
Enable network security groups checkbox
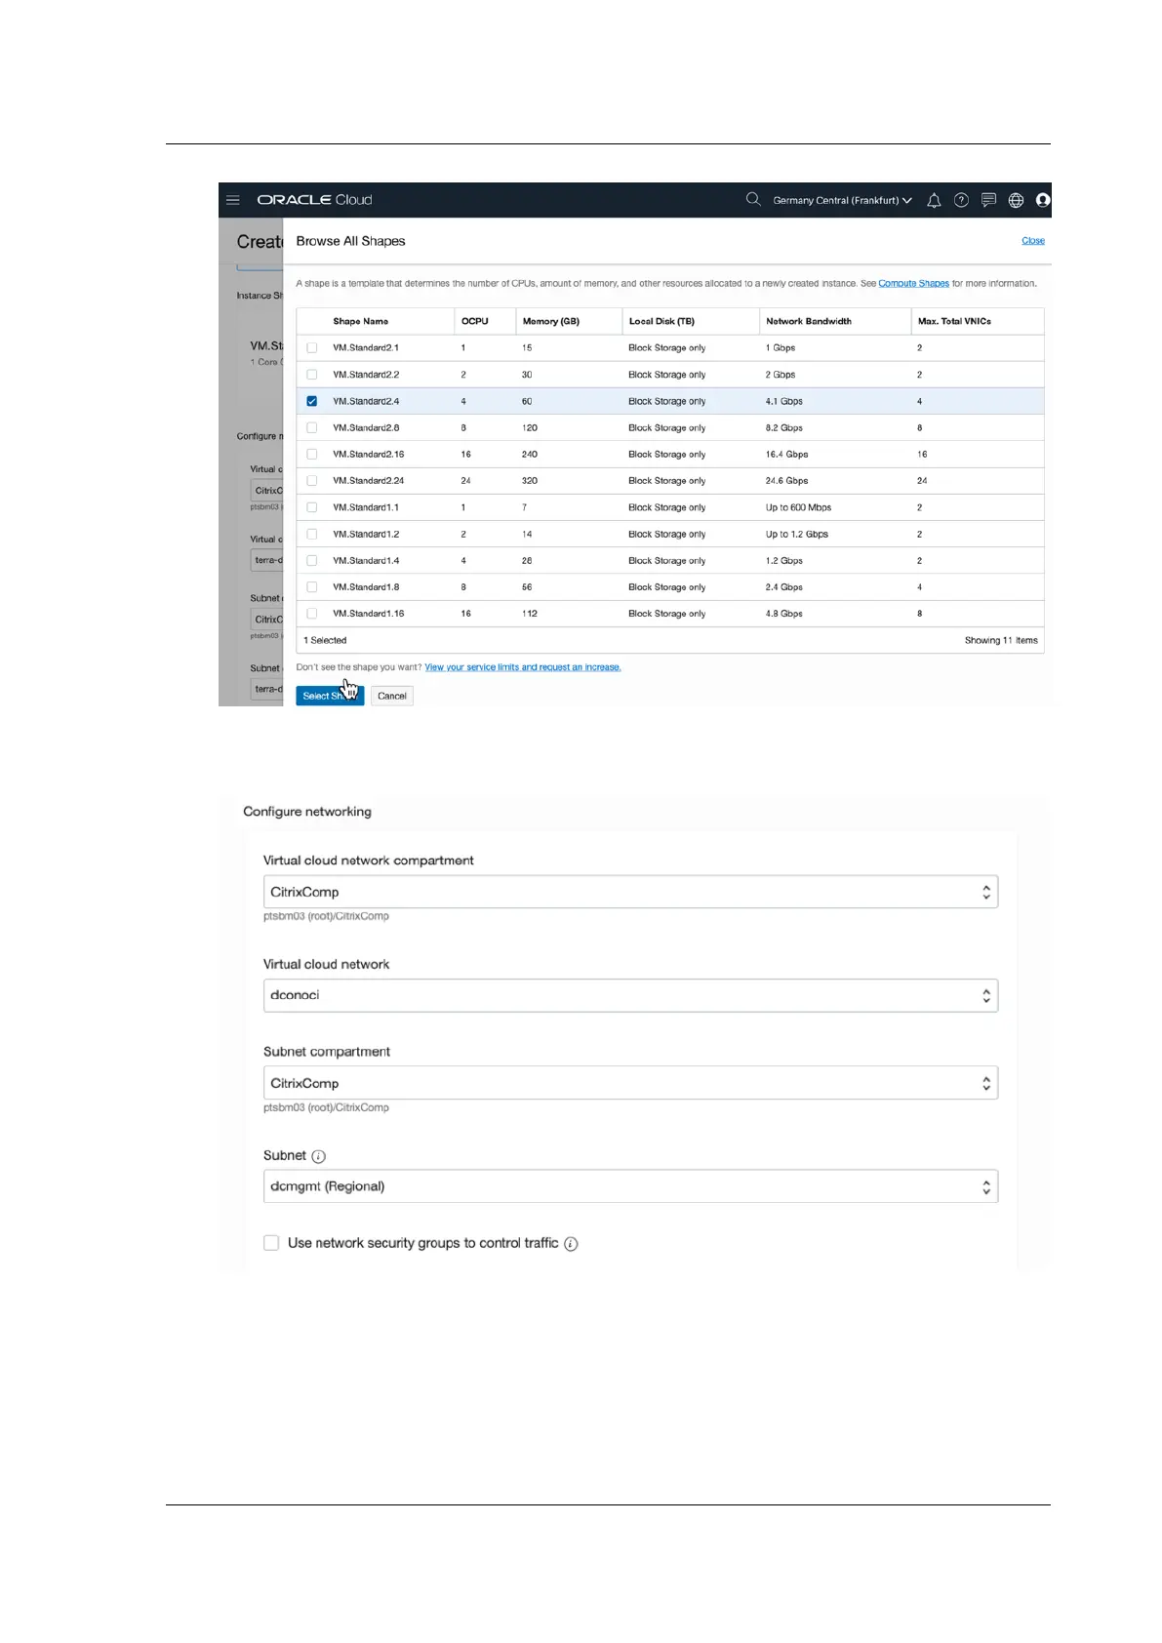271,1243
